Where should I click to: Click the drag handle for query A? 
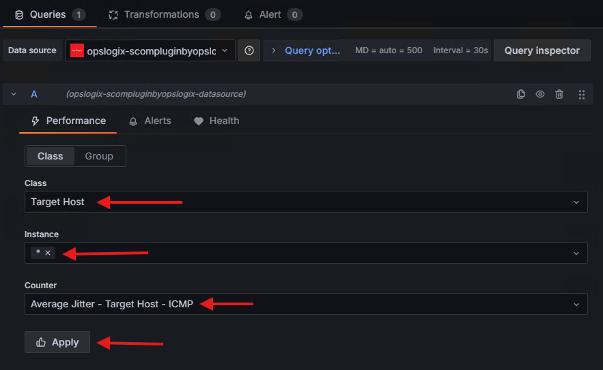pyautogui.click(x=582, y=94)
